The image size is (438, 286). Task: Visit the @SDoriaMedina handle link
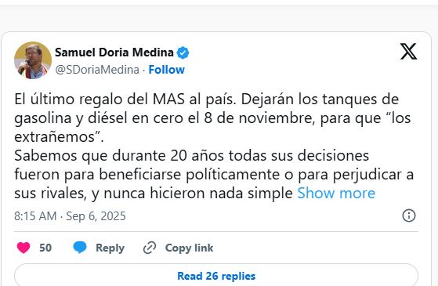(x=97, y=70)
